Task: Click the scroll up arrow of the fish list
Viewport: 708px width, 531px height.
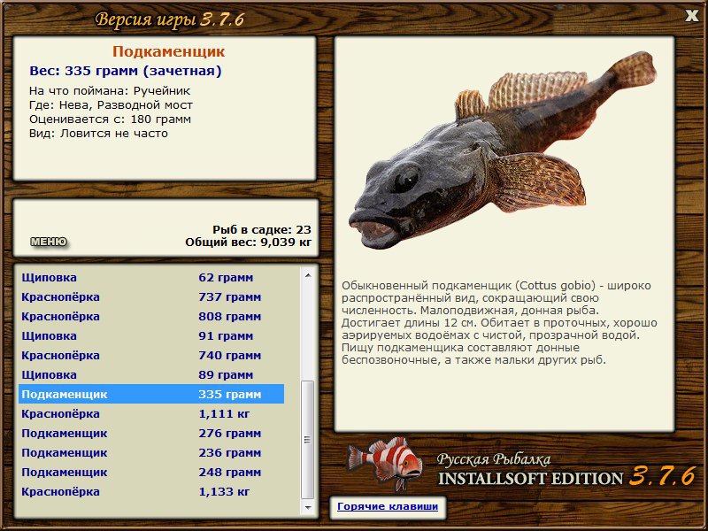Action: pyautogui.click(x=308, y=275)
